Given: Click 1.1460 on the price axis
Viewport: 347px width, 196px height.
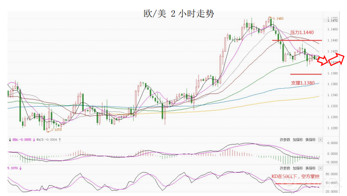Looking at the screenshot, I should coord(333,30).
